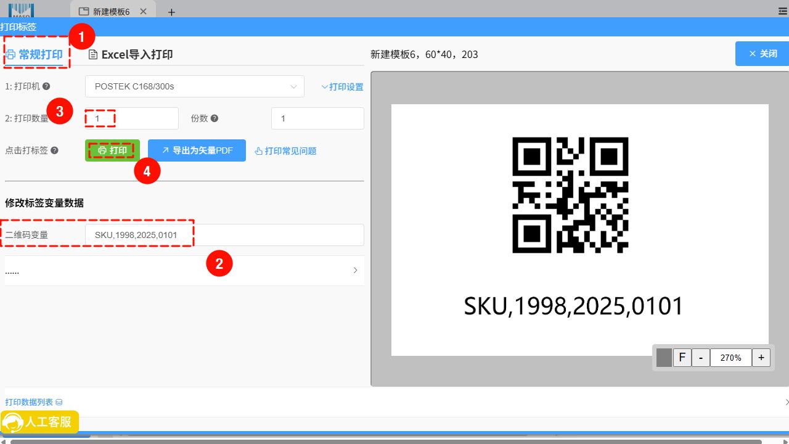
Task: Click the green 打印 print button
Action: coord(112,150)
